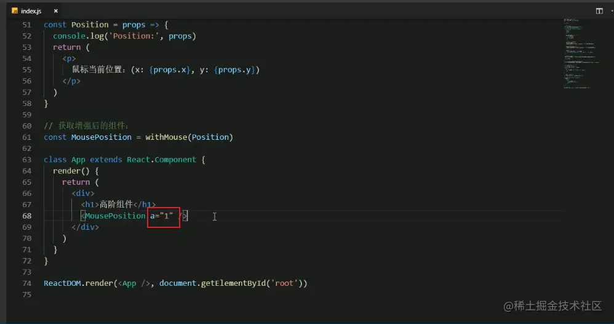Click 'extends' keyword on line 63
The height and width of the screenshot is (324, 614).
[x=106, y=160]
